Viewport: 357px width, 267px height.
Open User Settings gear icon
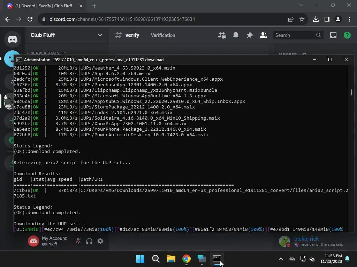point(100,241)
